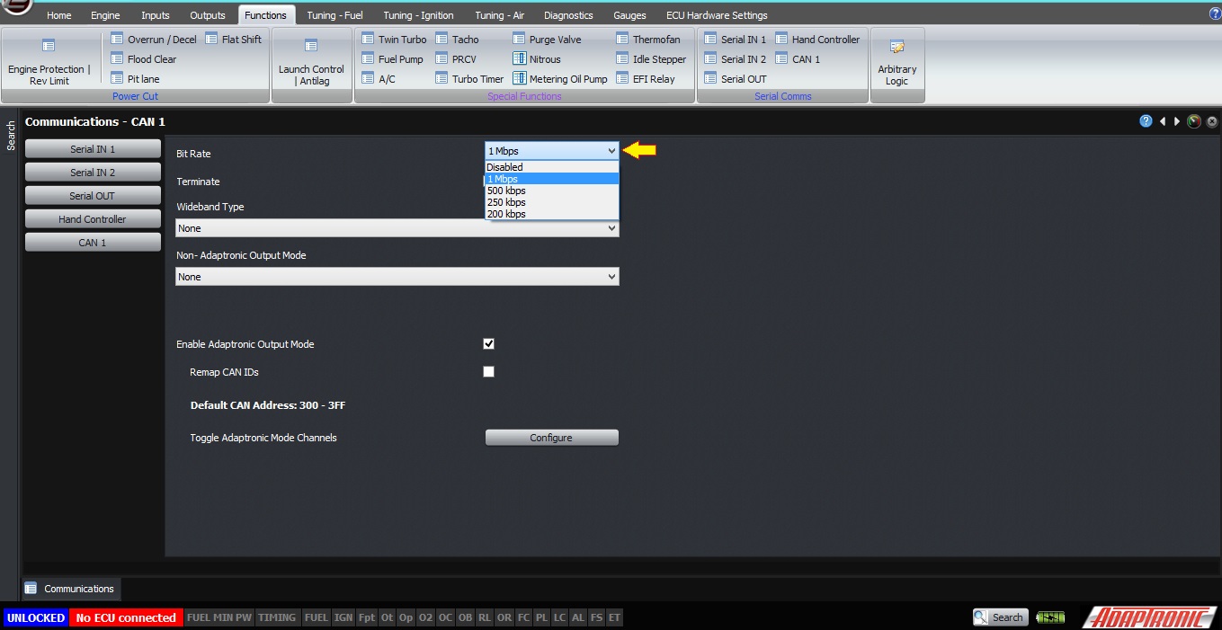This screenshot has width=1222, height=630.
Task: Open the vertical Search side panel
Action: (11, 136)
